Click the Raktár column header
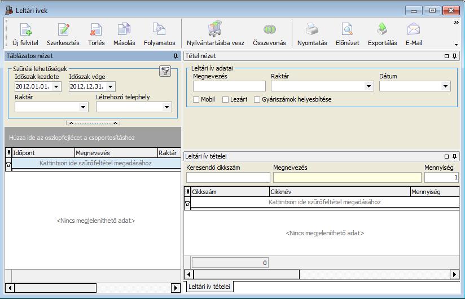Viewport: 465px width, 299px height. pos(169,153)
